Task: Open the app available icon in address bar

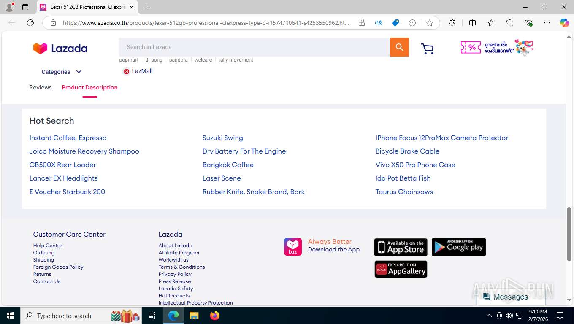Action: [x=362, y=23]
